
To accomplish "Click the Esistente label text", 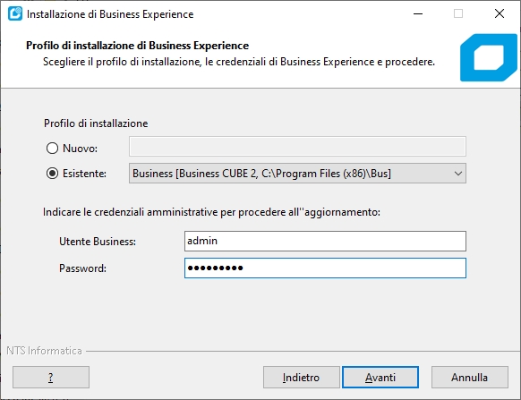I will tap(84, 174).
